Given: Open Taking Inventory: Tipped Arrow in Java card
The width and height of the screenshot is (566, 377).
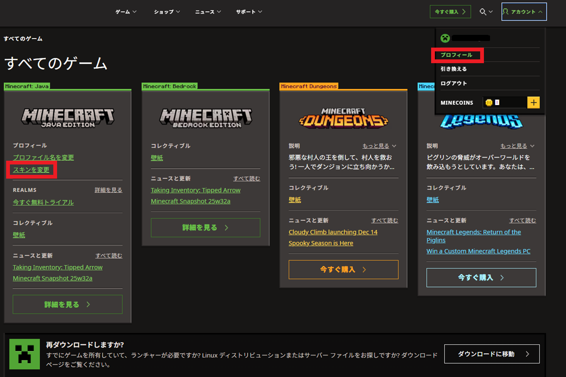Looking at the screenshot, I should tap(58, 267).
